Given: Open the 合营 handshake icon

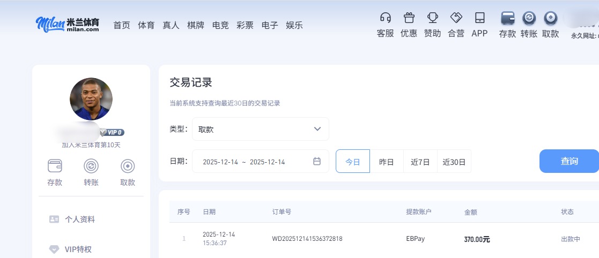Looking at the screenshot, I should pos(456,18).
